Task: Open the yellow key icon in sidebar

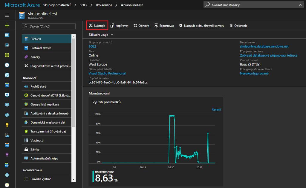Action: point(7,125)
